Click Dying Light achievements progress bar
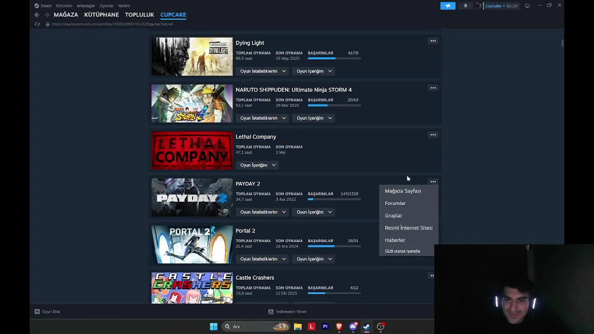 [334, 58]
